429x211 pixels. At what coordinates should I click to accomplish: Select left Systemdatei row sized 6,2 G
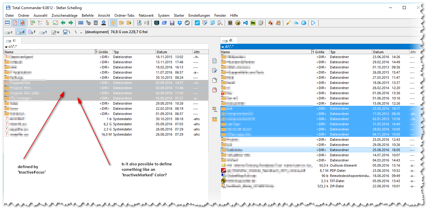click(106, 124)
